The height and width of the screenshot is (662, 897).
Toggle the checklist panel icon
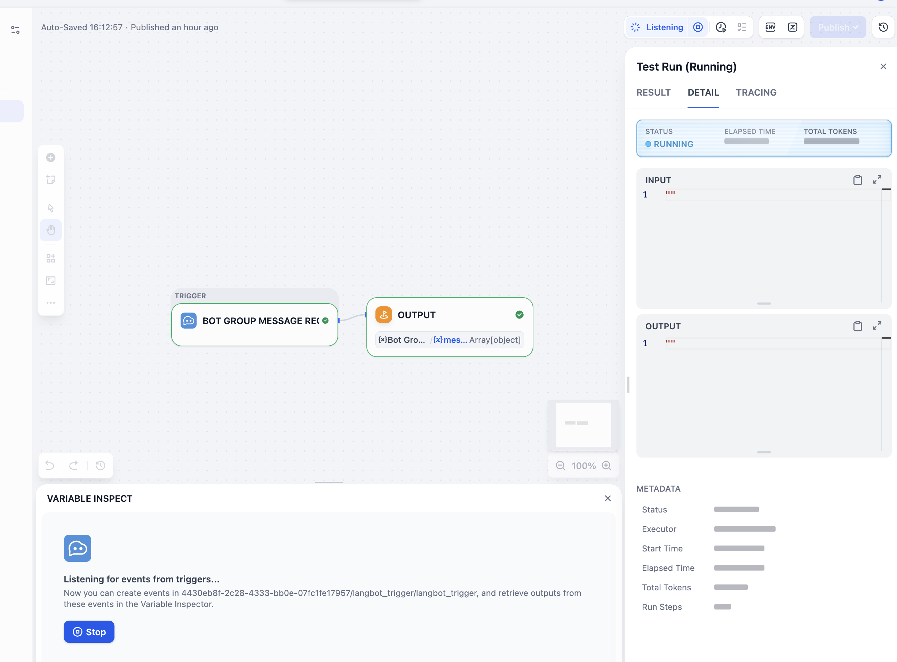[x=741, y=27]
